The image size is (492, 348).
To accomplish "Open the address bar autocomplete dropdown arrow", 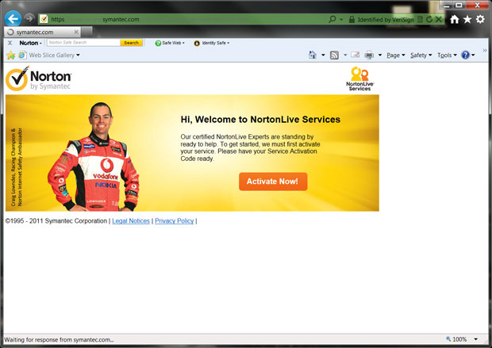I will (x=341, y=20).
